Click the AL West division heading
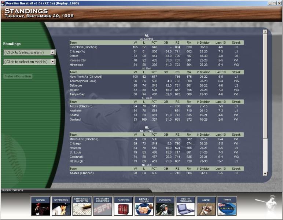Viewport: 283px width, 220px height. pyautogui.click(x=147, y=98)
